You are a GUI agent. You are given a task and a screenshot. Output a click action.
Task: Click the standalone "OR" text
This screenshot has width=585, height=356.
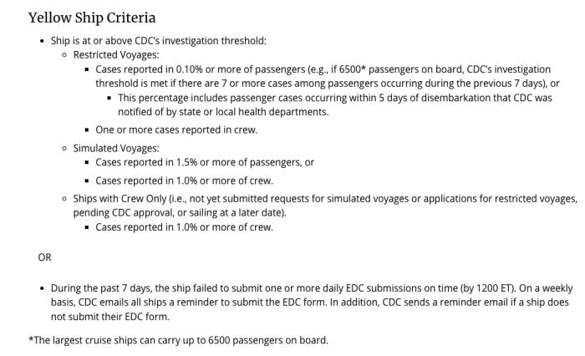45,257
